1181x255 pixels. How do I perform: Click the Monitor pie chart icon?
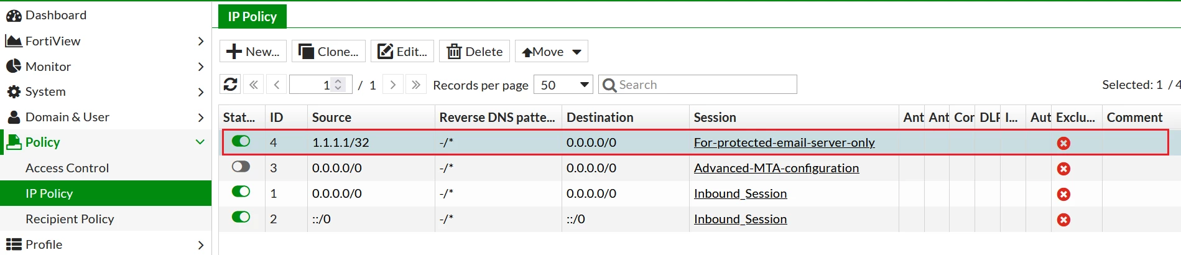tap(14, 66)
